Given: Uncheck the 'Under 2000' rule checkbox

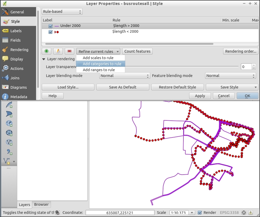Looking at the screenshot, I should coord(51,26).
